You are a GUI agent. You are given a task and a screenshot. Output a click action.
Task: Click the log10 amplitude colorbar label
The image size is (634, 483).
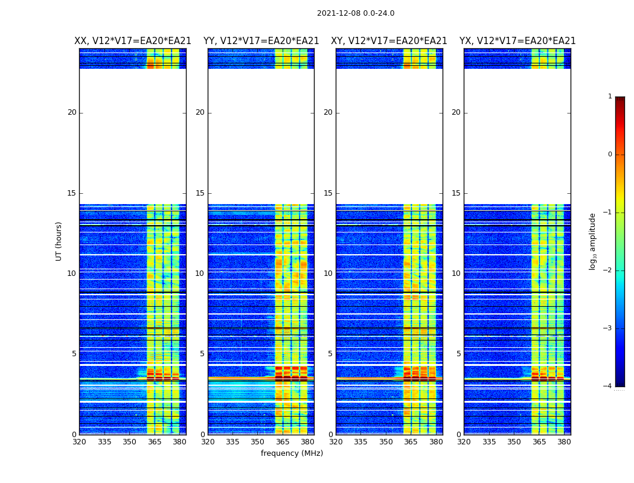(593, 241)
